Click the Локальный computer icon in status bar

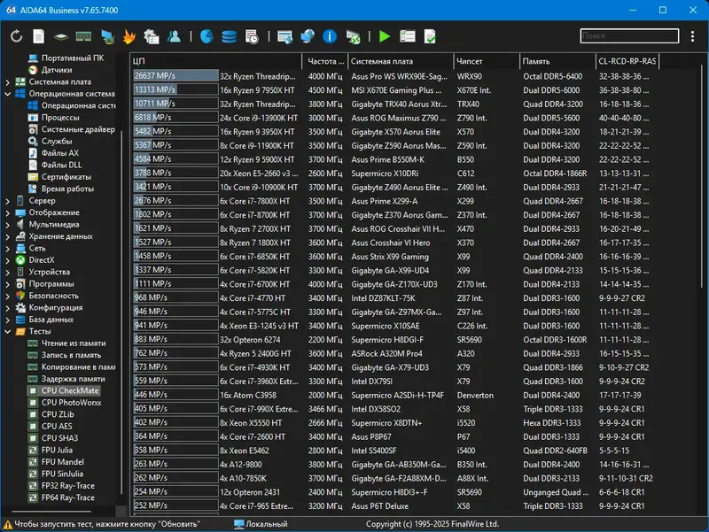tap(238, 524)
